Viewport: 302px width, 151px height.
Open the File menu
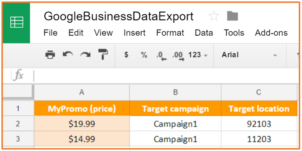click(50, 33)
